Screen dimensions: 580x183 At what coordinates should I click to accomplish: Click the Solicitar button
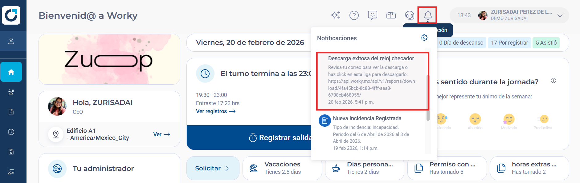pos(213,168)
